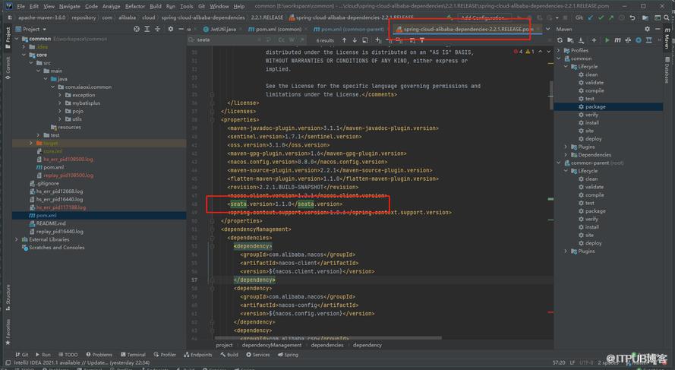Open Terminal tool window

pyautogui.click(x=133, y=355)
